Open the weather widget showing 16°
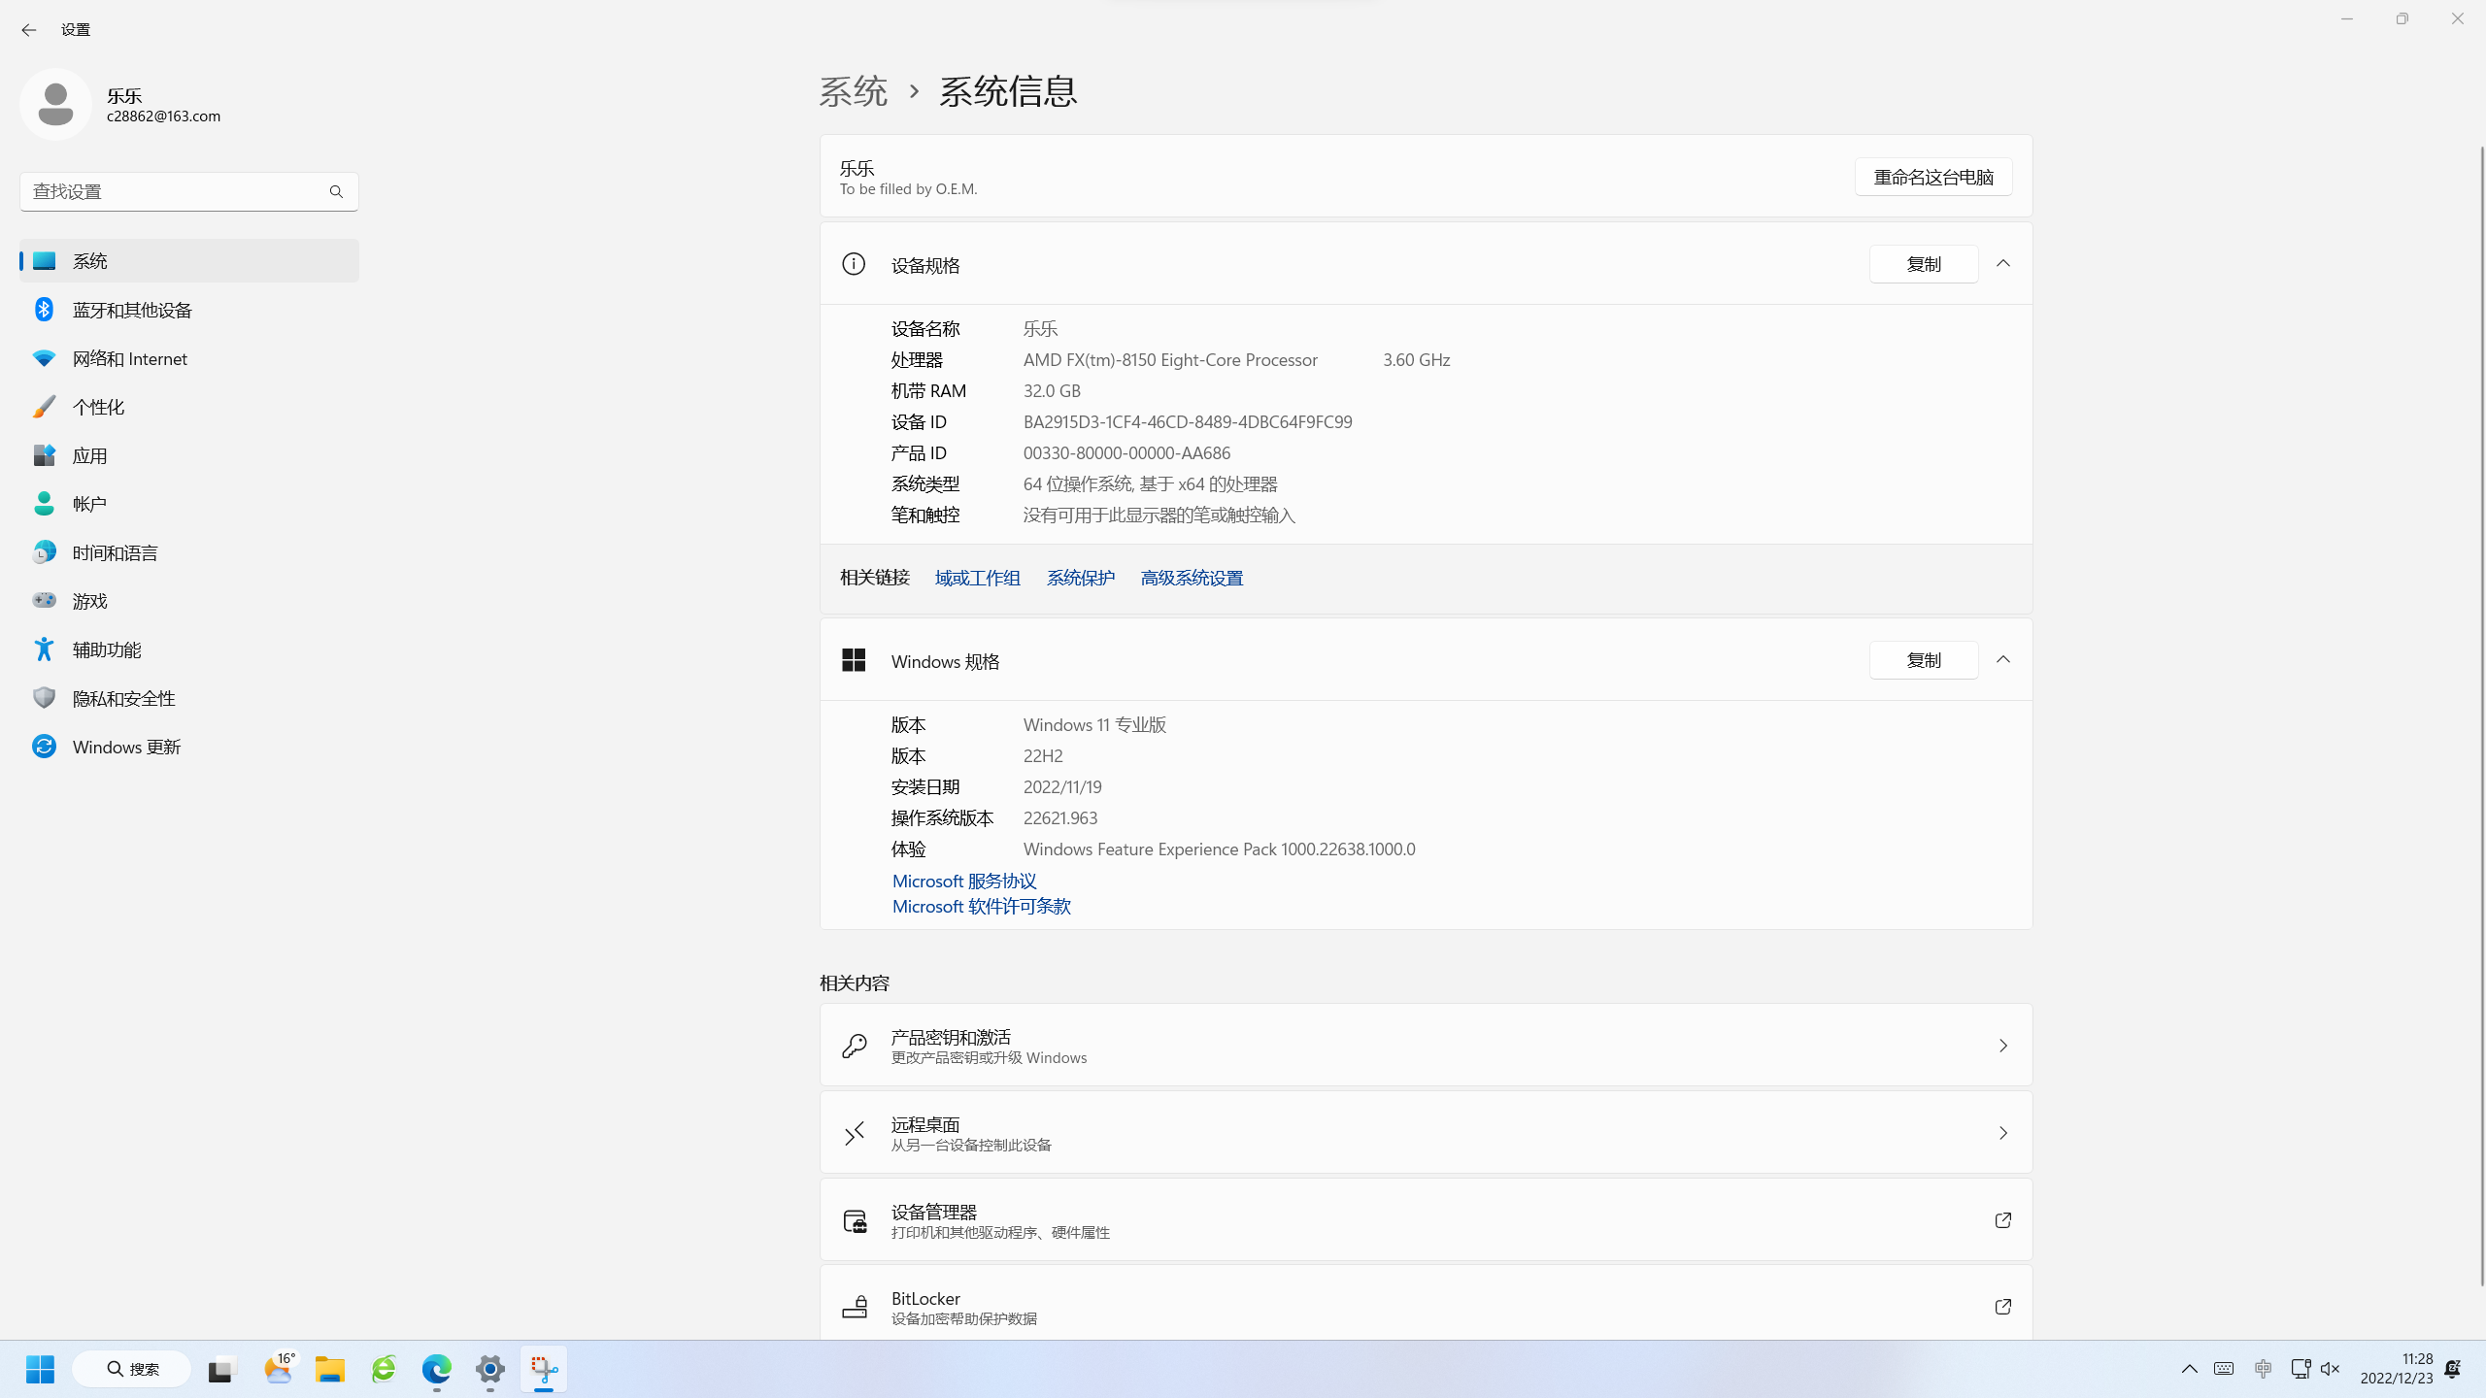This screenshot has height=1398, width=2486. click(280, 1369)
